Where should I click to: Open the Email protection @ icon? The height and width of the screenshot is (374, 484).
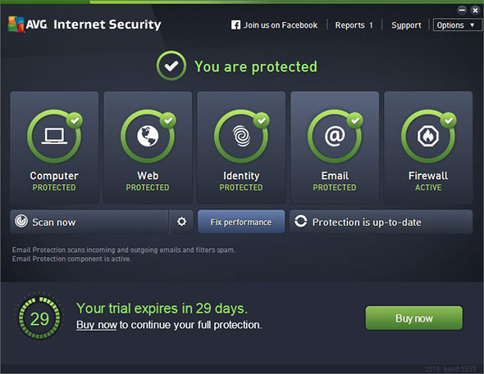(335, 136)
